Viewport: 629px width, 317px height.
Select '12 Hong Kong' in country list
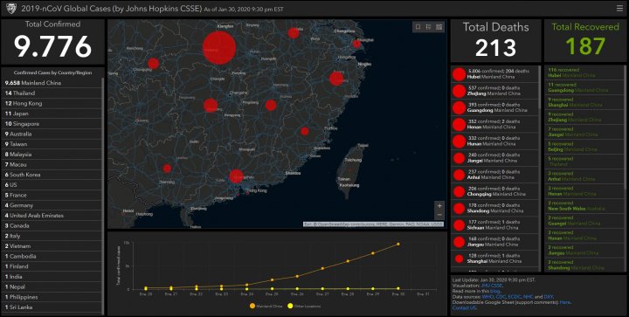tap(52, 103)
